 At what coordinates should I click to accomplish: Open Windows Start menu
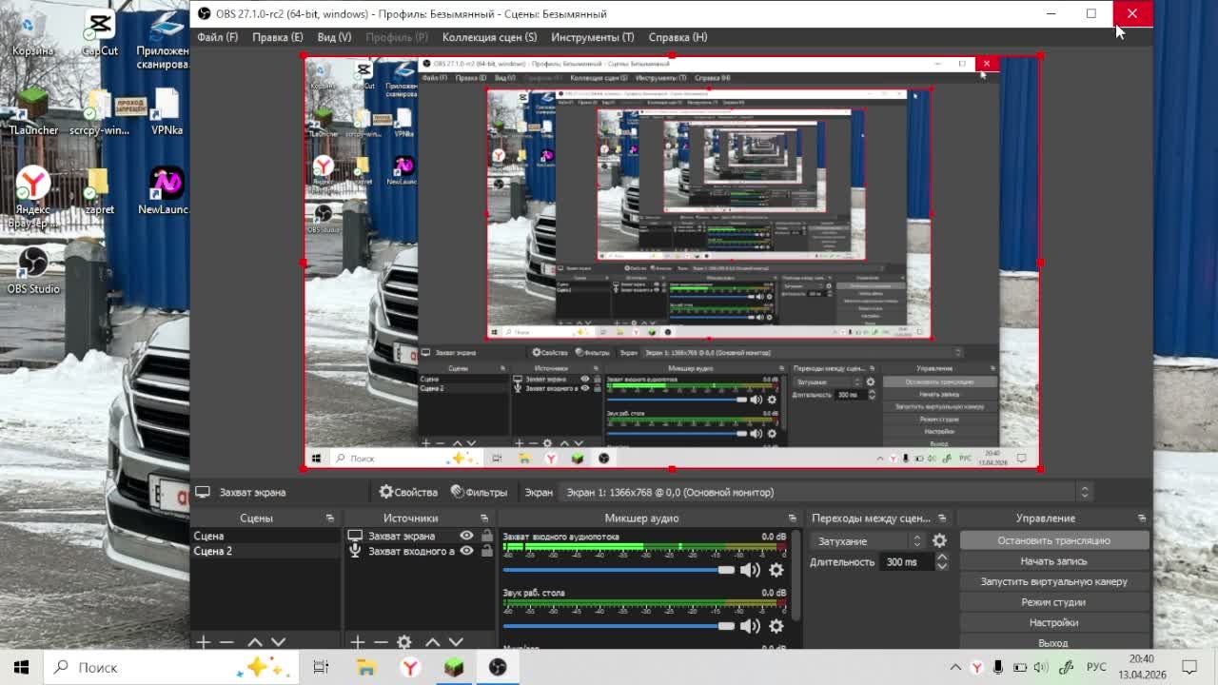point(21,667)
